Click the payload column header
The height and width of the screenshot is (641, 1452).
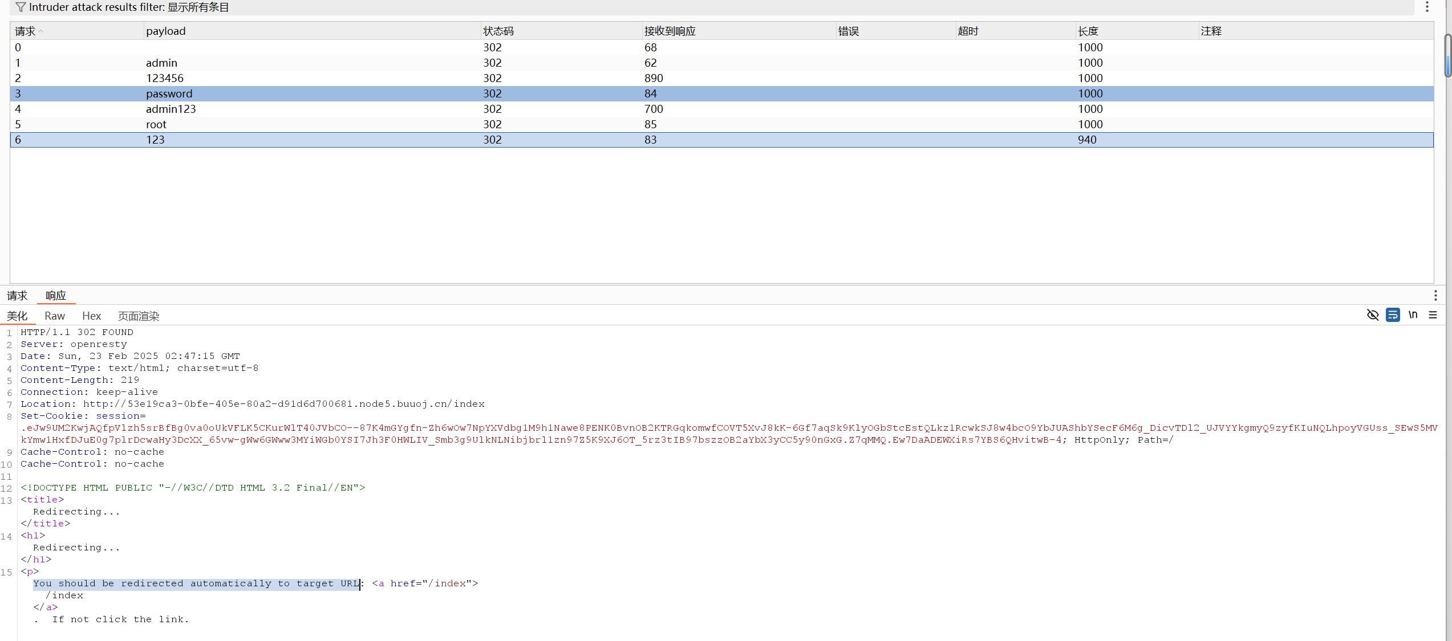(165, 31)
